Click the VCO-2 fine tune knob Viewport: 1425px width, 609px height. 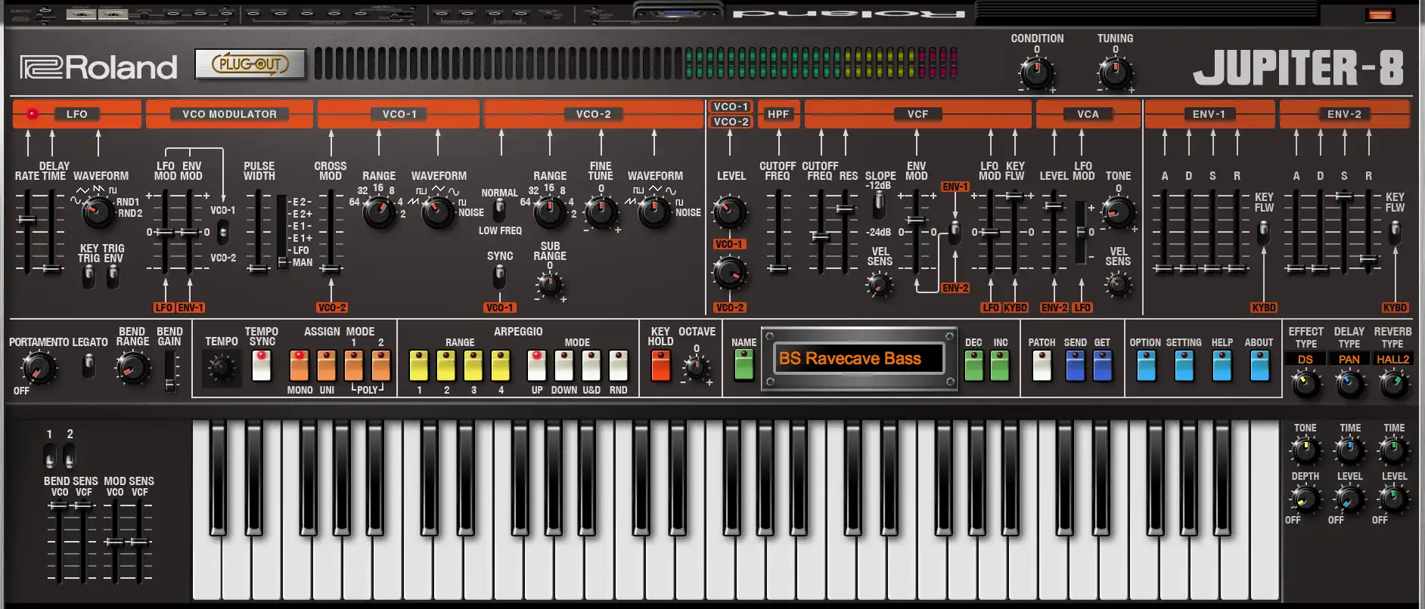[601, 212]
